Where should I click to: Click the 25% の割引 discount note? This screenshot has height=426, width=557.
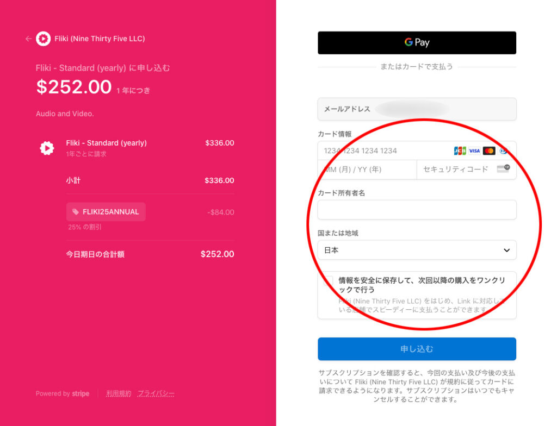point(85,227)
